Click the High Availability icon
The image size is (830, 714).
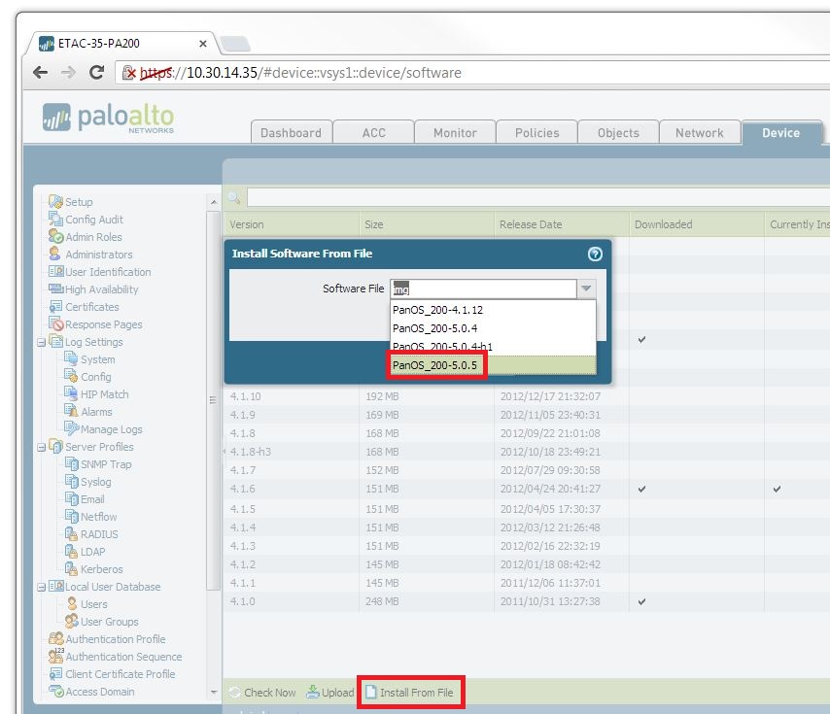[55, 289]
